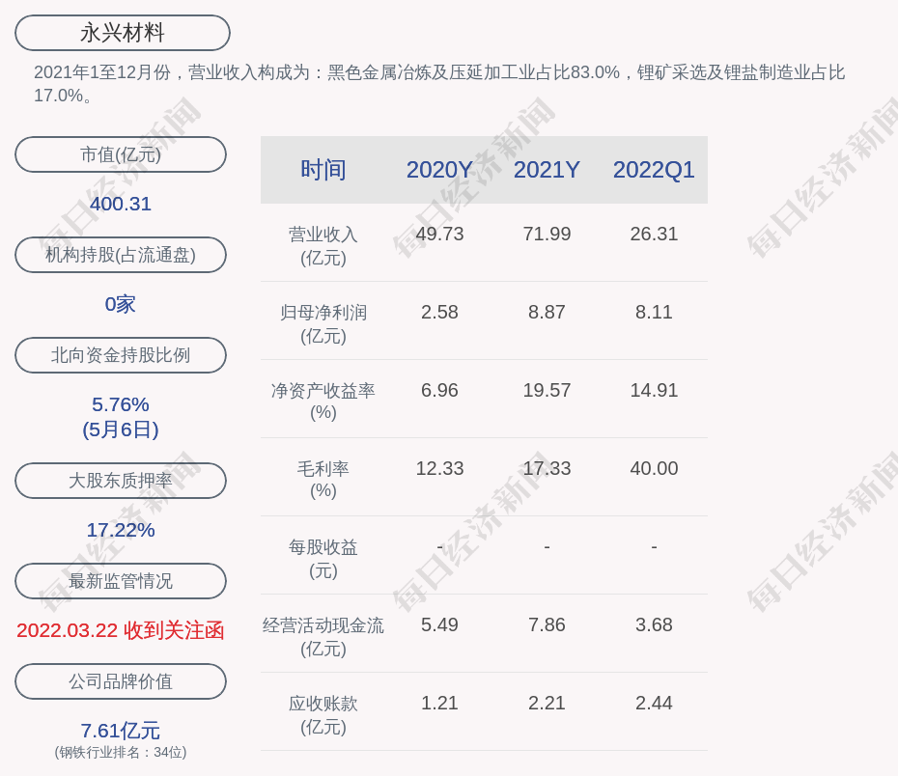
Task: Click the 归母净利润(亿元) row label
Action: (x=323, y=324)
